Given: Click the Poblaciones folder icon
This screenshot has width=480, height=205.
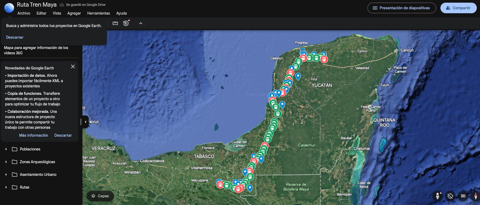Looking at the screenshot, I should (15, 149).
